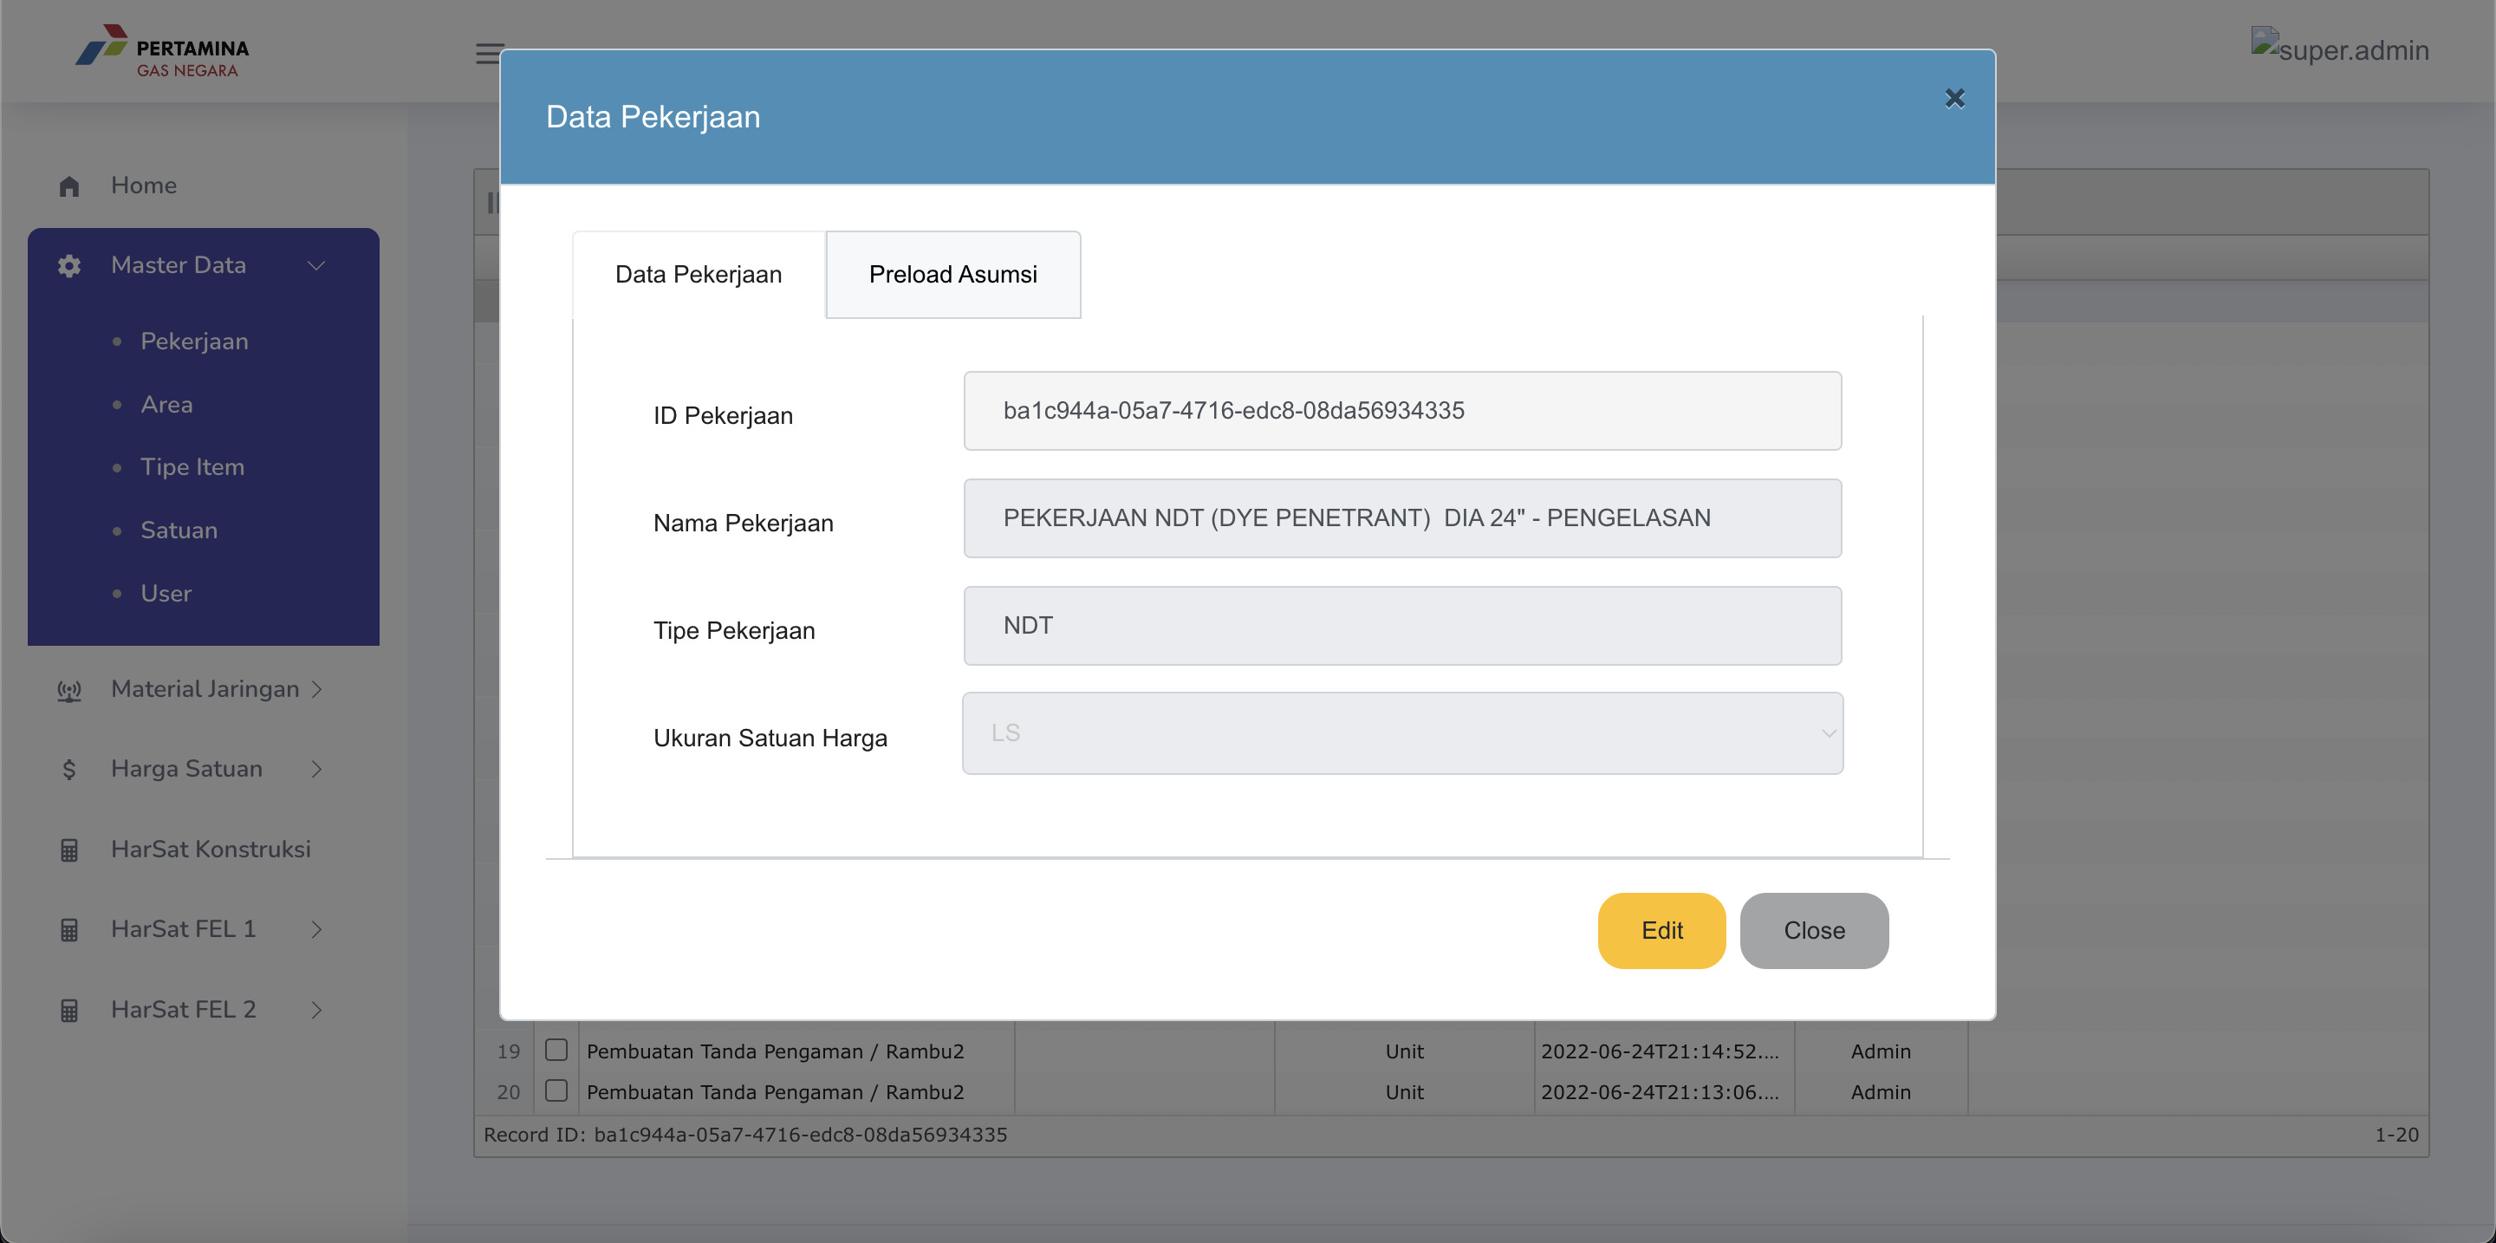Click the HarSat FEL 2 calculator icon
The height and width of the screenshot is (1243, 2496).
[68, 1011]
